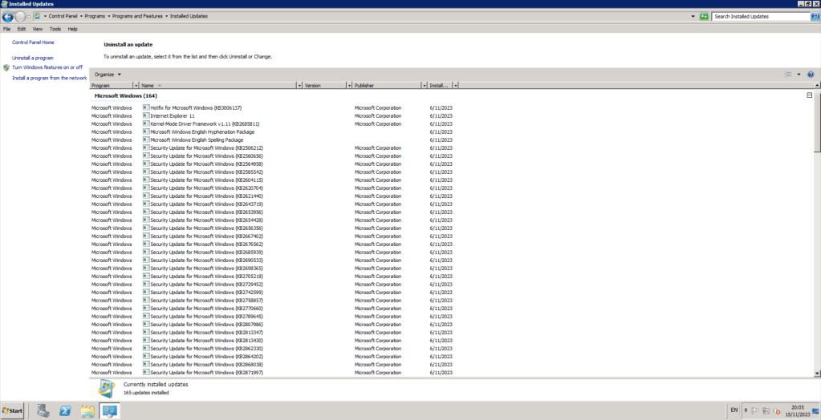Click the Back navigation arrow
This screenshot has width=821, height=420.
[7, 16]
